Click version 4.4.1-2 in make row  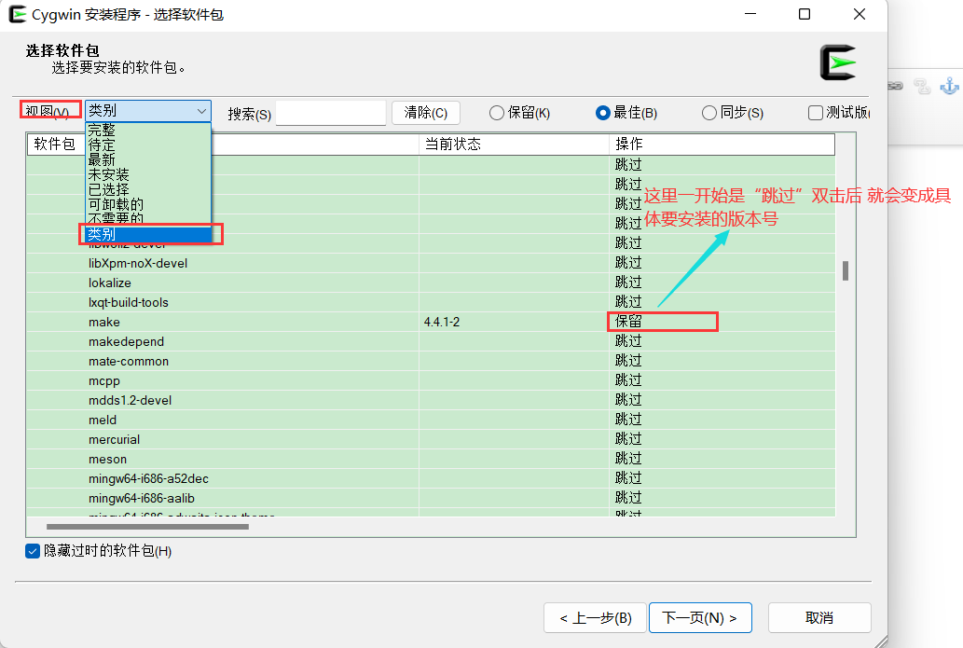point(442,323)
